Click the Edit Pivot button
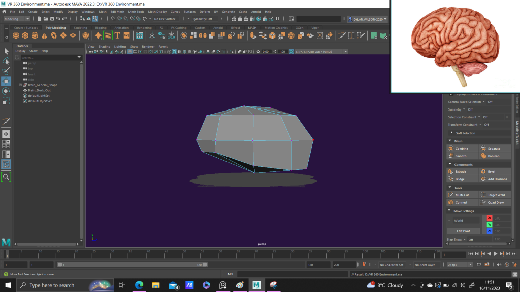 463,231
